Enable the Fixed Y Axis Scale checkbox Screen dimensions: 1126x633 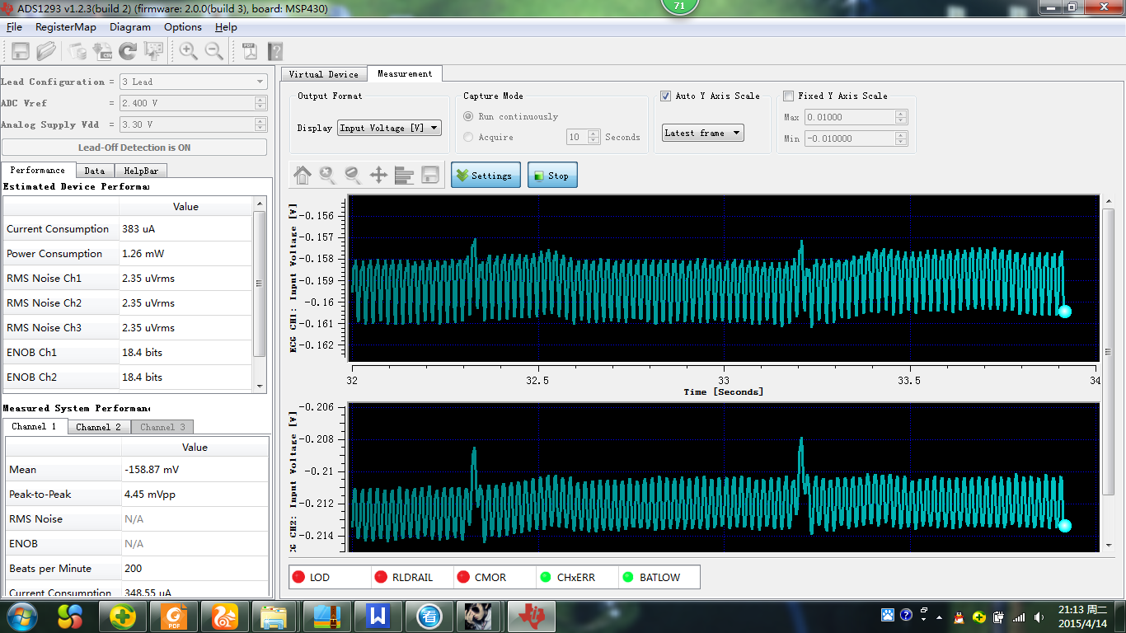789,96
